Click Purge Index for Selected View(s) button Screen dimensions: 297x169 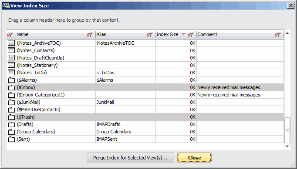pos(130,158)
